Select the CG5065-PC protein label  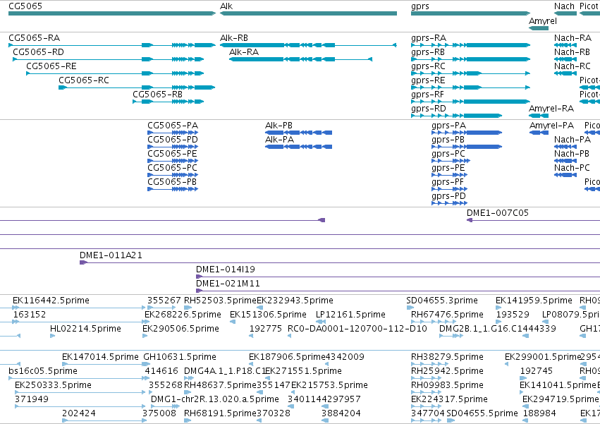coord(172,168)
